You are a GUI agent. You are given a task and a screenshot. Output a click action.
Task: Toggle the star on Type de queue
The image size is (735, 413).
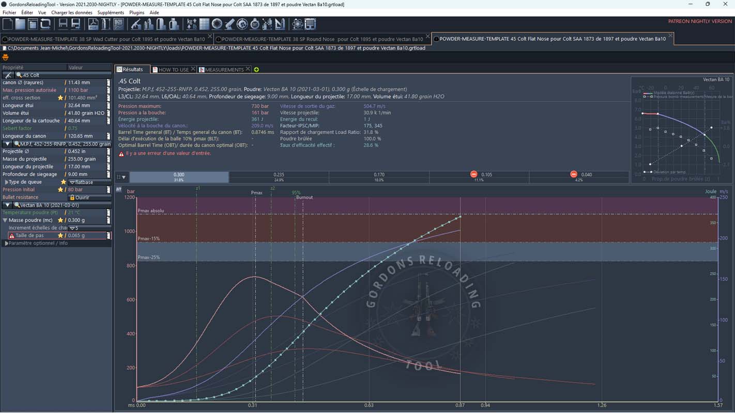tap(64, 182)
